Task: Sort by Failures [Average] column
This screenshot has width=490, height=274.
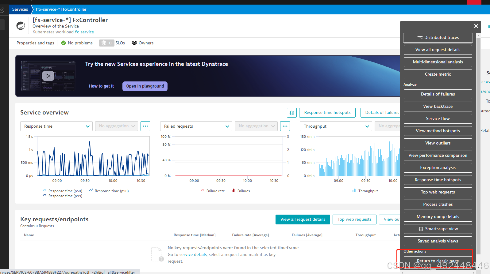Action: (x=307, y=235)
